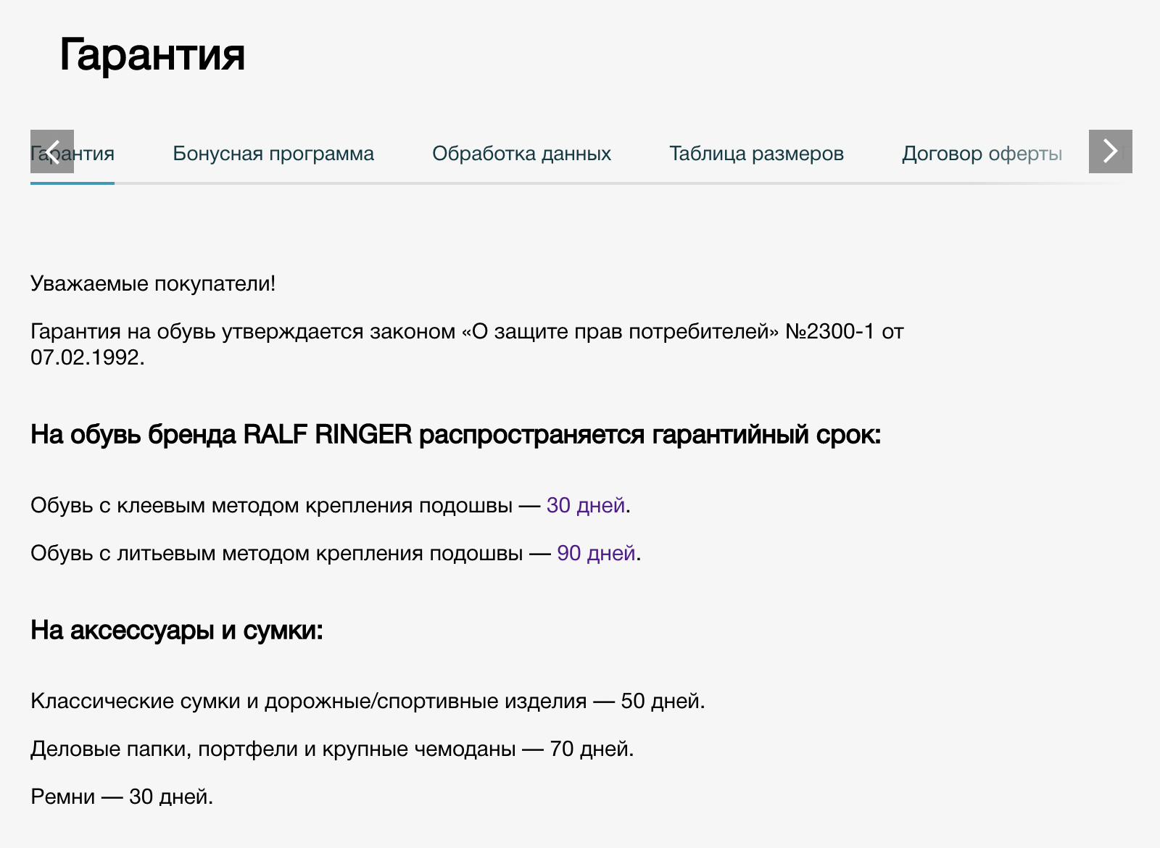Click the next arrow on tab strip
The image size is (1160, 848).
pyautogui.click(x=1110, y=151)
